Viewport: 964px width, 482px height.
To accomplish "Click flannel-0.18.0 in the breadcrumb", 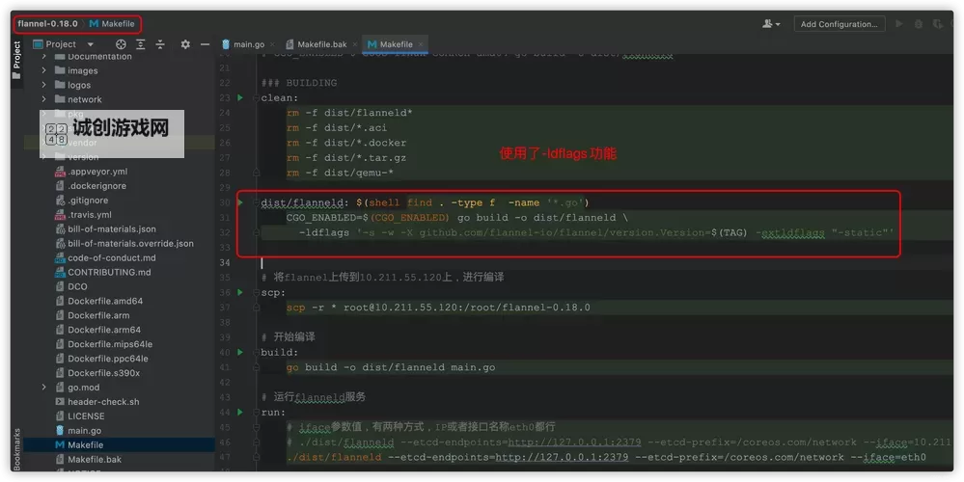I will pos(48,24).
